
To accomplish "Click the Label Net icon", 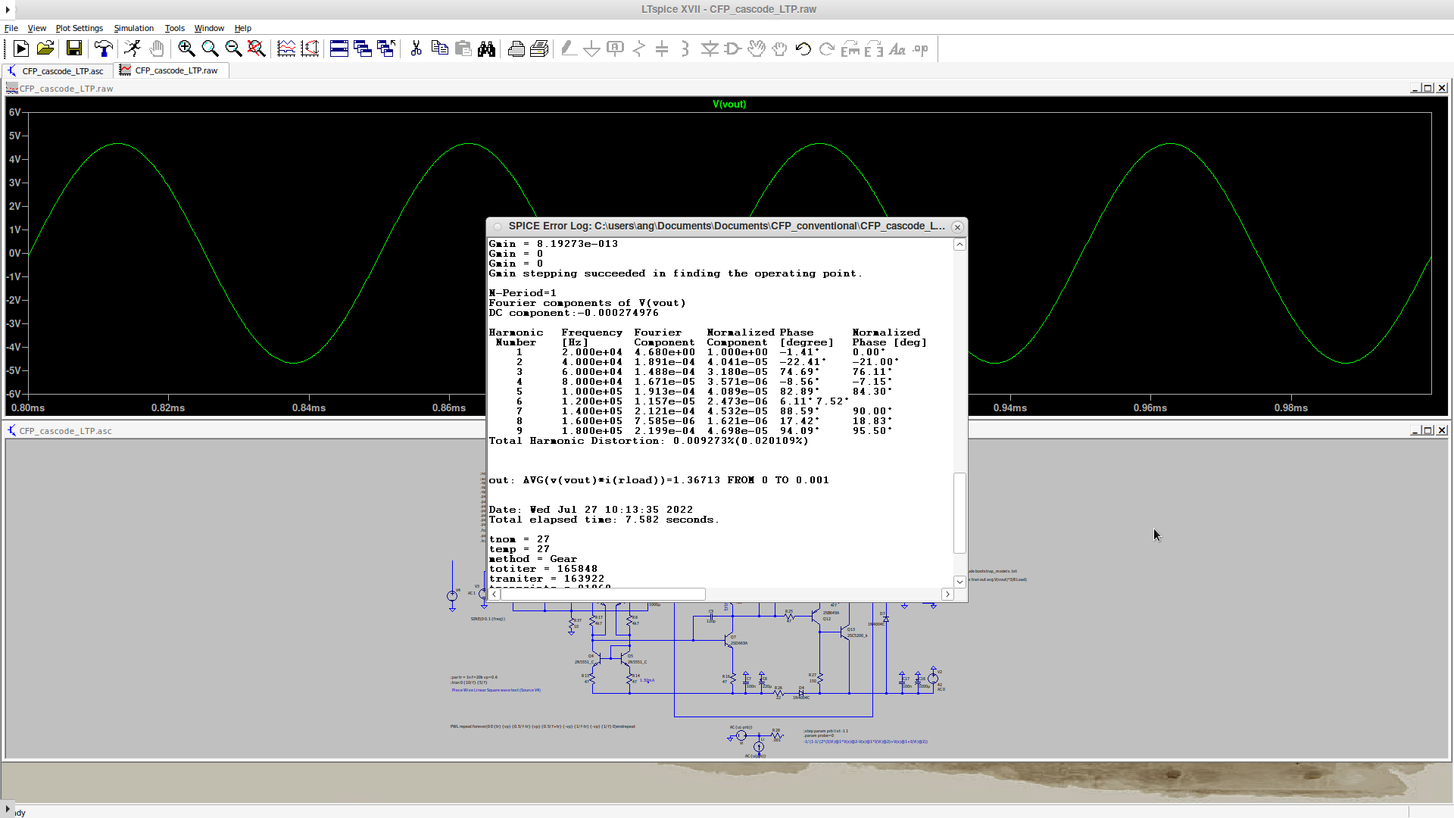I will [x=616, y=49].
